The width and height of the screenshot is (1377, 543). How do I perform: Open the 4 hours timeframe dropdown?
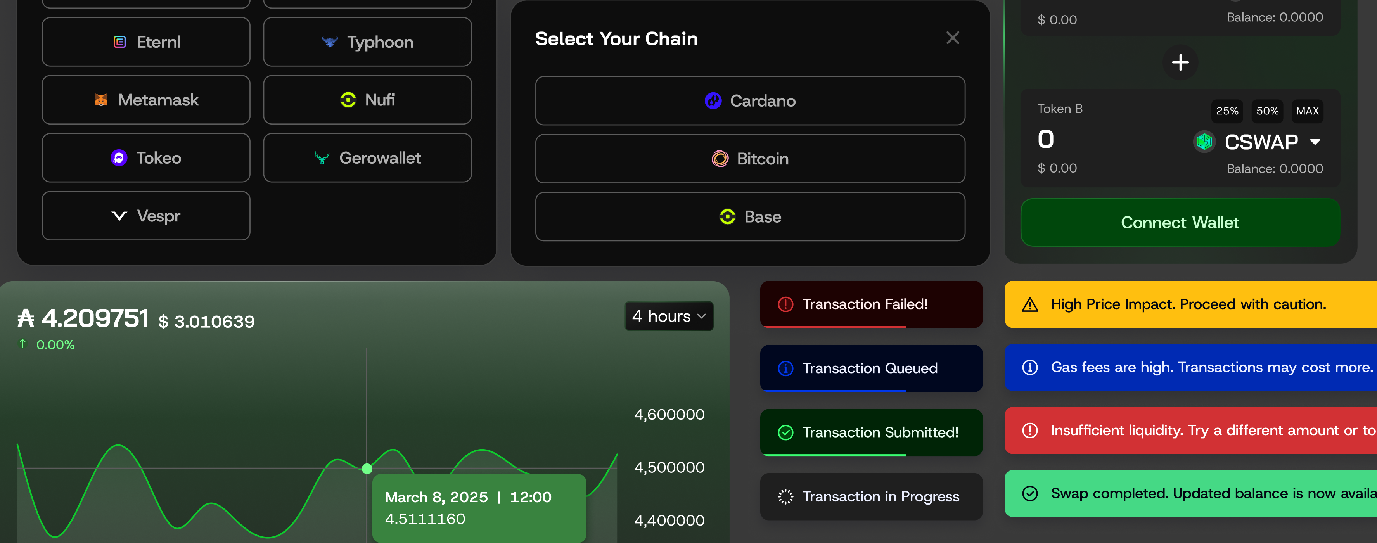coord(669,316)
